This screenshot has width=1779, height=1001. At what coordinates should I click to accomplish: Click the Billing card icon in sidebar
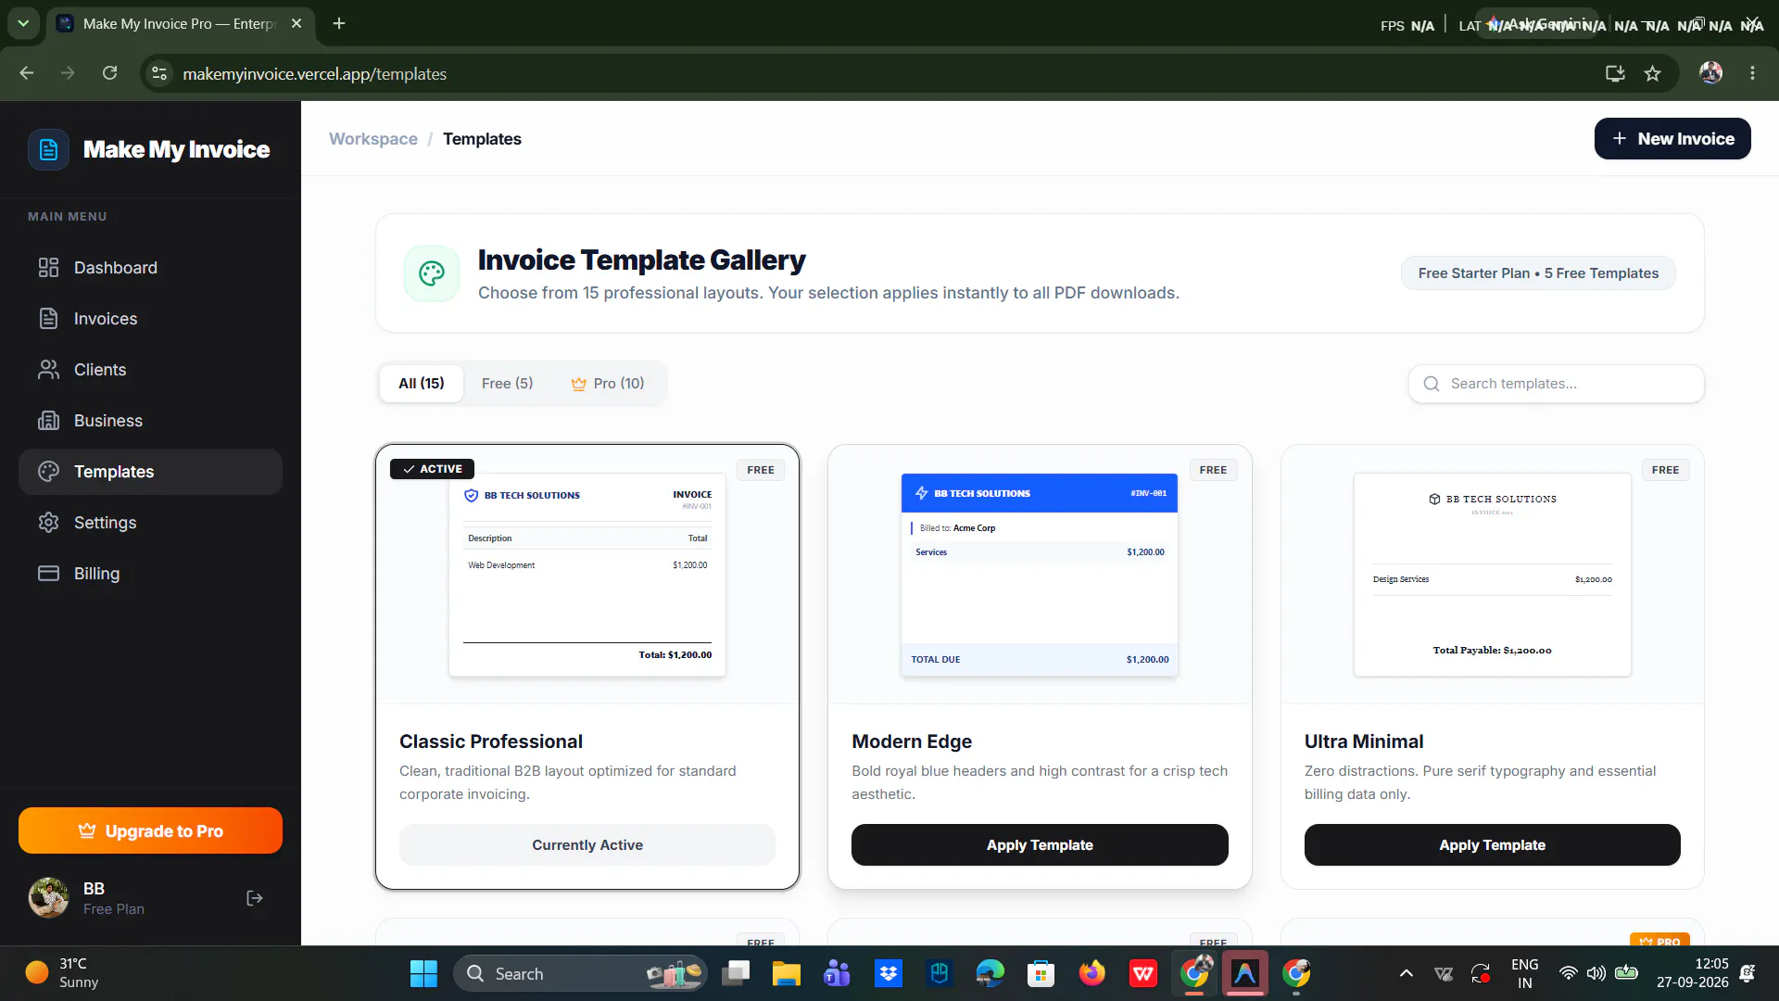[x=48, y=574]
